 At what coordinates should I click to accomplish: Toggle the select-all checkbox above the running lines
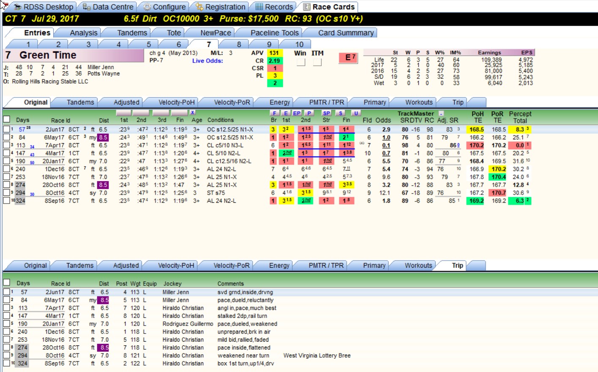pos(6,119)
